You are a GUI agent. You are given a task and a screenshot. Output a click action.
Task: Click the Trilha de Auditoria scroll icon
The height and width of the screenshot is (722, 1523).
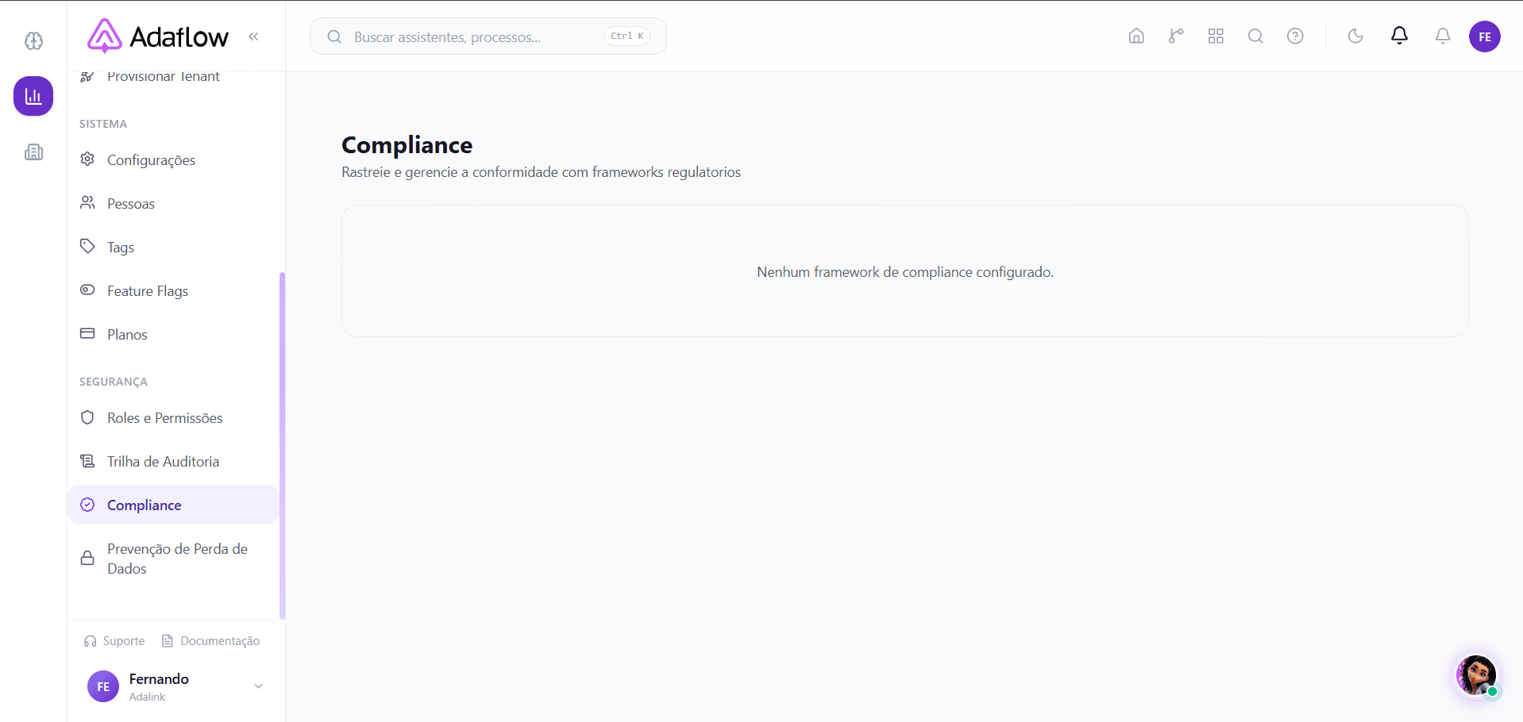[x=87, y=461]
